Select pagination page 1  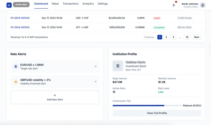pyautogui.click(x=160, y=37)
